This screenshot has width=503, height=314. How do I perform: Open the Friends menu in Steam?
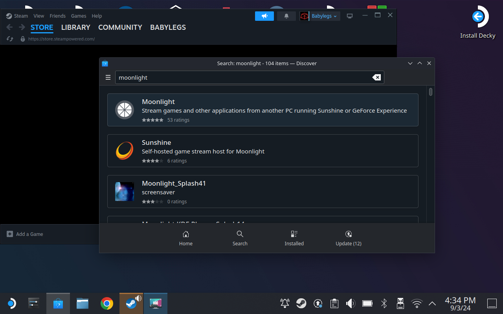58,16
